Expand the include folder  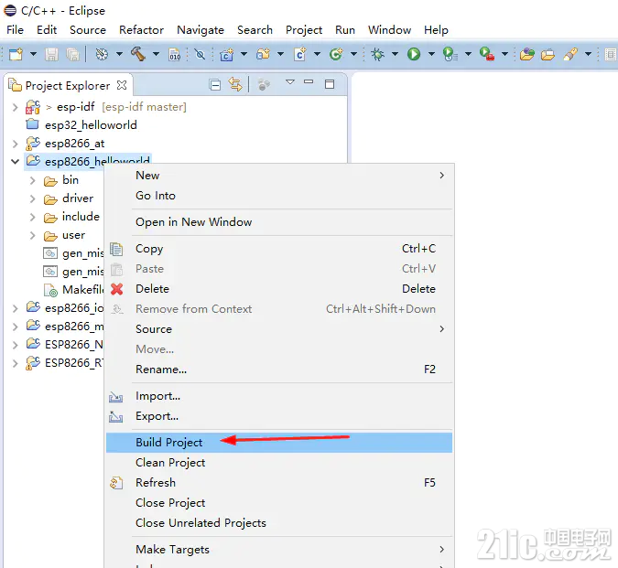tap(33, 217)
